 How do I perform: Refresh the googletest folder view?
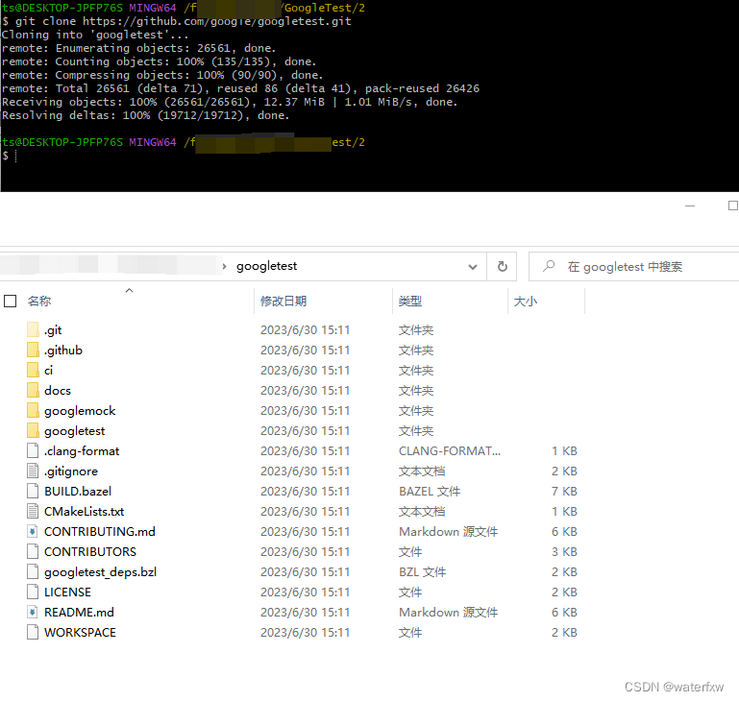(x=503, y=267)
